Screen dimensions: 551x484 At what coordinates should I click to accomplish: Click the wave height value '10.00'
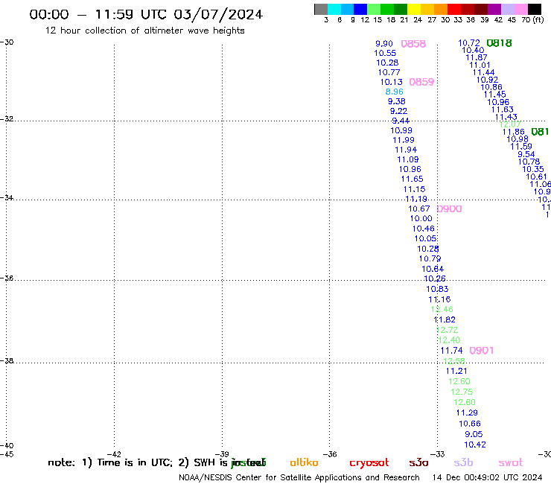[421, 218]
